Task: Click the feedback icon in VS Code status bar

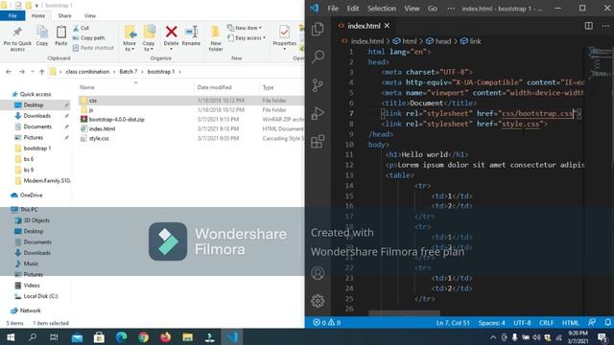Action: point(591,322)
